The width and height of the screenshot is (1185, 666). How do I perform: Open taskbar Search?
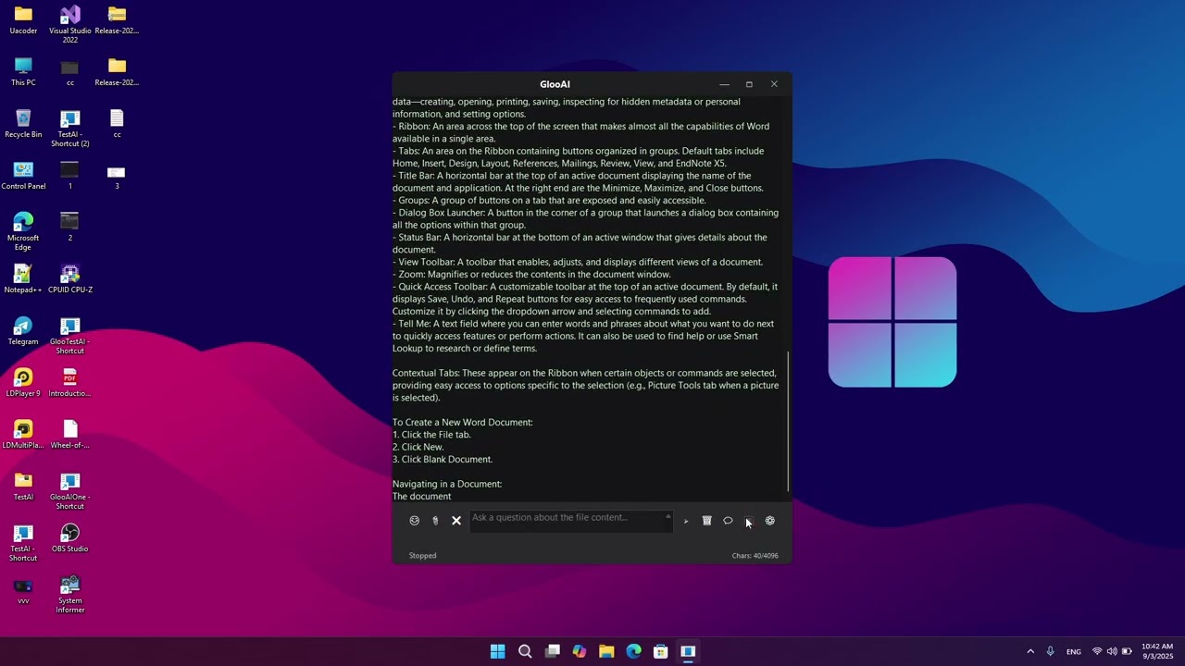click(x=525, y=652)
